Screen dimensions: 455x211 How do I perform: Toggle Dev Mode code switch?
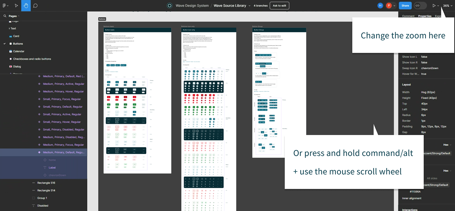[x=420, y=5]
